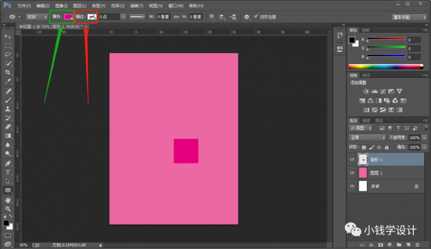Select the Crop tool
Screen dimensions: 431x249
tap(8, 72)
